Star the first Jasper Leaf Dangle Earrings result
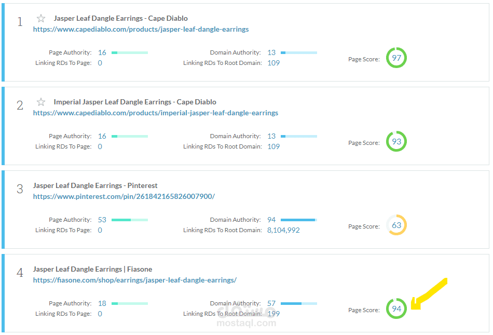This screenshot has width=493, height=335. pos(41,19)
